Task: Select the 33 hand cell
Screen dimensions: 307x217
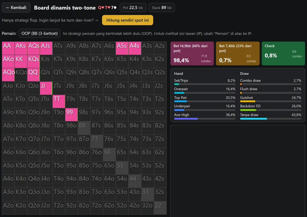Action: pyautogui.click(x=147, y=195)
